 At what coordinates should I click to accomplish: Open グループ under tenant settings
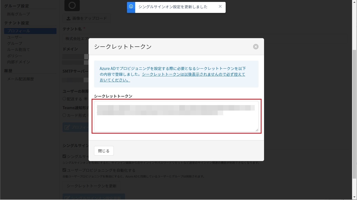(x=15, y=43)
